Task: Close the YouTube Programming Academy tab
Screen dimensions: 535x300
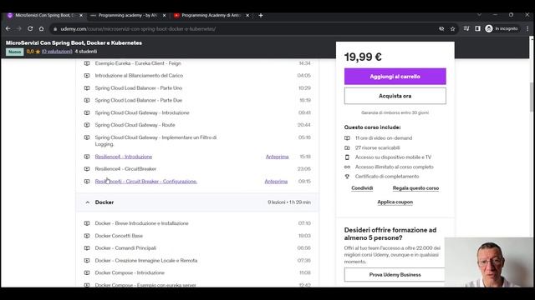Action: (x=247, y=15)
